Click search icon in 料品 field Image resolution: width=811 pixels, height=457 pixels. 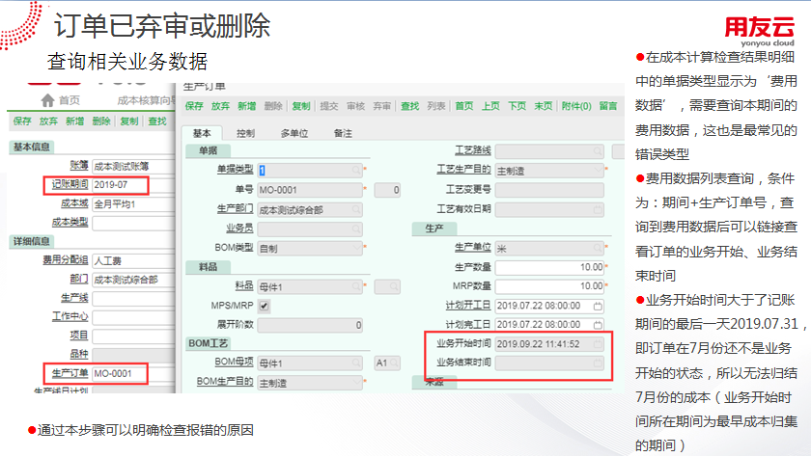click(356, 286)
